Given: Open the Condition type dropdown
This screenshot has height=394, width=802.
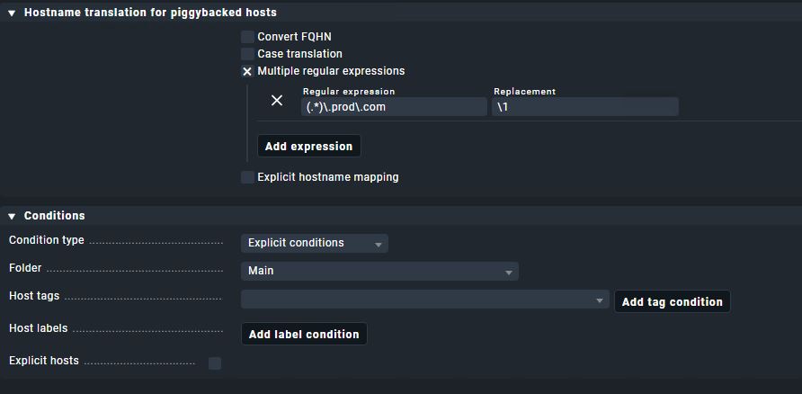Looking at the screenshot, I should point(315,243).
